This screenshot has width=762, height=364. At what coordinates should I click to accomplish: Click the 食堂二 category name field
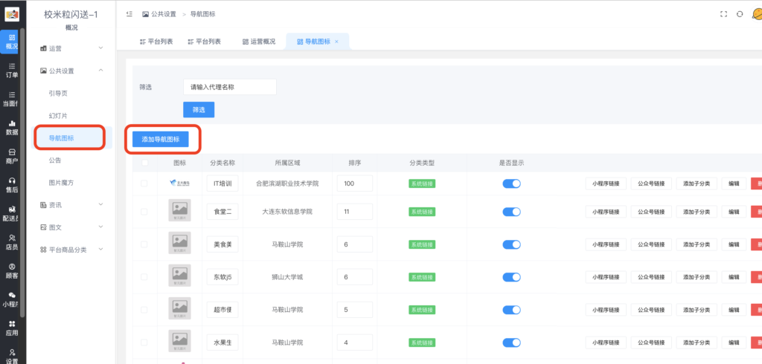222,212
